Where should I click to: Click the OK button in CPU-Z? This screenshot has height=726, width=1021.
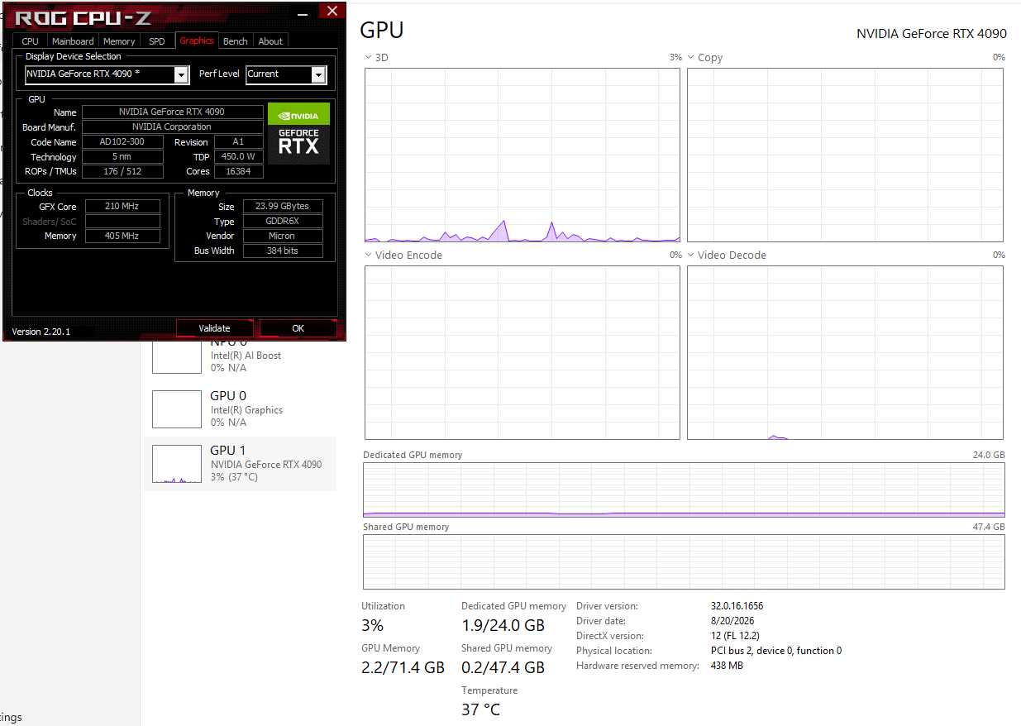[298, 328]
